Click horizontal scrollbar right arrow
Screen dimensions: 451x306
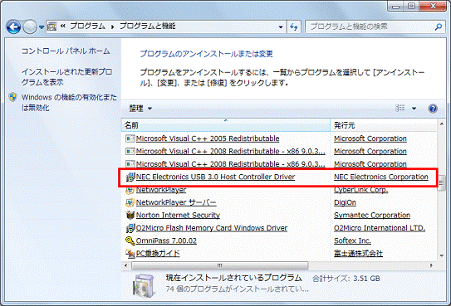click(x=431, y=265)
